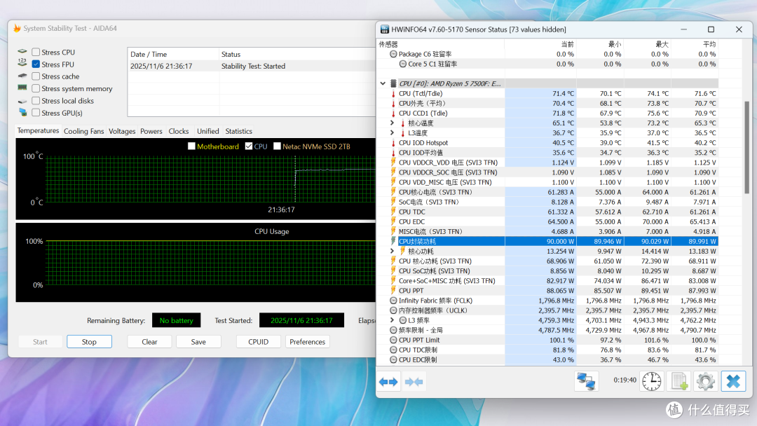This screenshot has width=757, height=426.
Task: Click the GPU monitor icon
Action: click(x=22, y=112)
